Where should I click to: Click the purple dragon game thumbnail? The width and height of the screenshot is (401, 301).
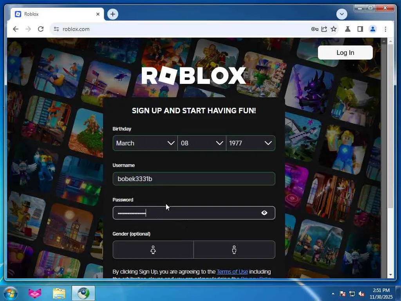[x=309, y=90]
